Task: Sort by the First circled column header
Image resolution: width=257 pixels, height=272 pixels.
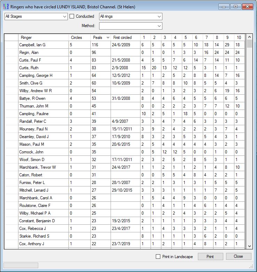Action: [x=124, y=38]
